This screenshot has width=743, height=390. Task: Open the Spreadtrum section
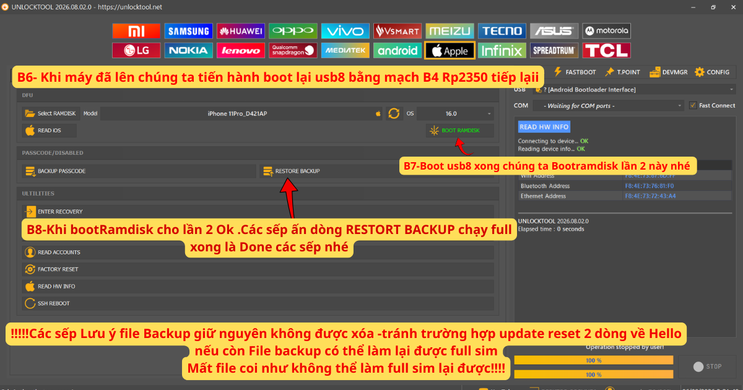pyautogui.click(x=554, y=50)
